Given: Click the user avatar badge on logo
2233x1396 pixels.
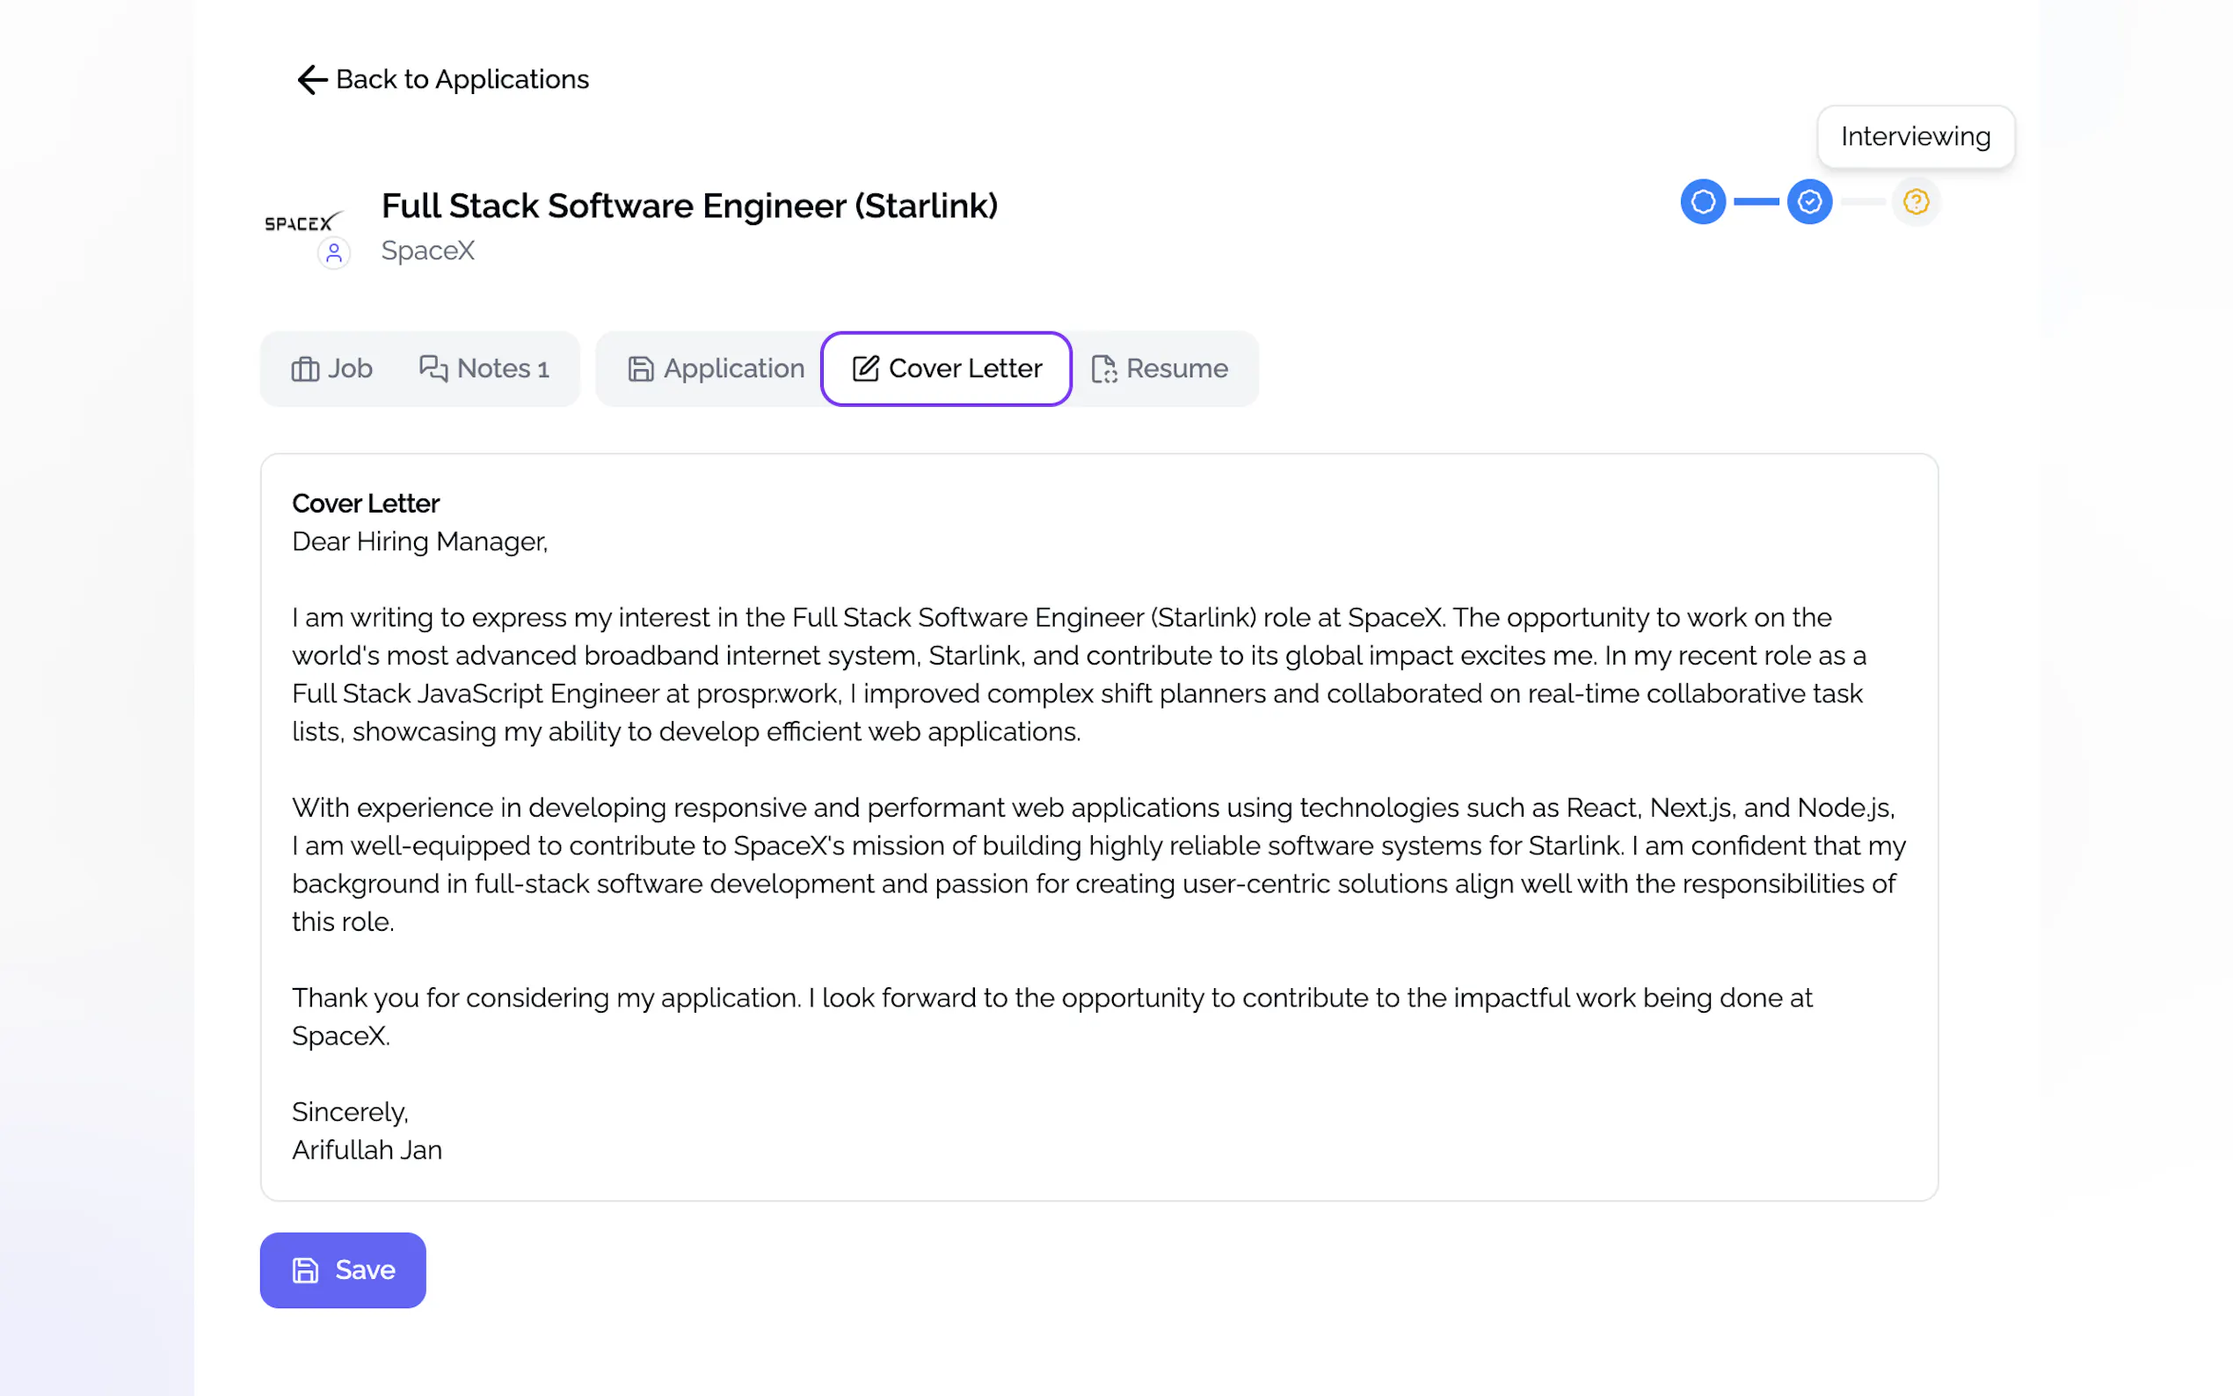Looking at the screenshot, I should [334, 253].
